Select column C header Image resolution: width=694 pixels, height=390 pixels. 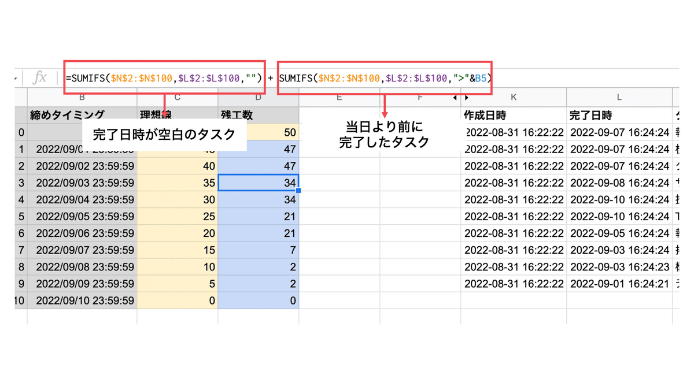(x=177, y=98)
